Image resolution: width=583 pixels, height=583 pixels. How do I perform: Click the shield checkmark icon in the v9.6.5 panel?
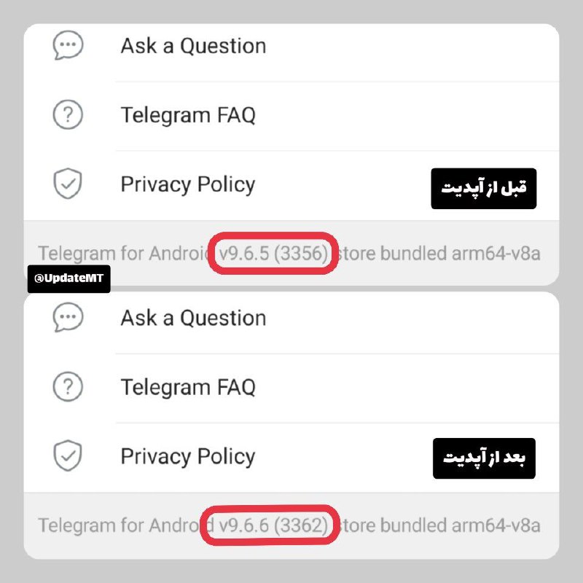pyautogui.click(x=68, y=184)
